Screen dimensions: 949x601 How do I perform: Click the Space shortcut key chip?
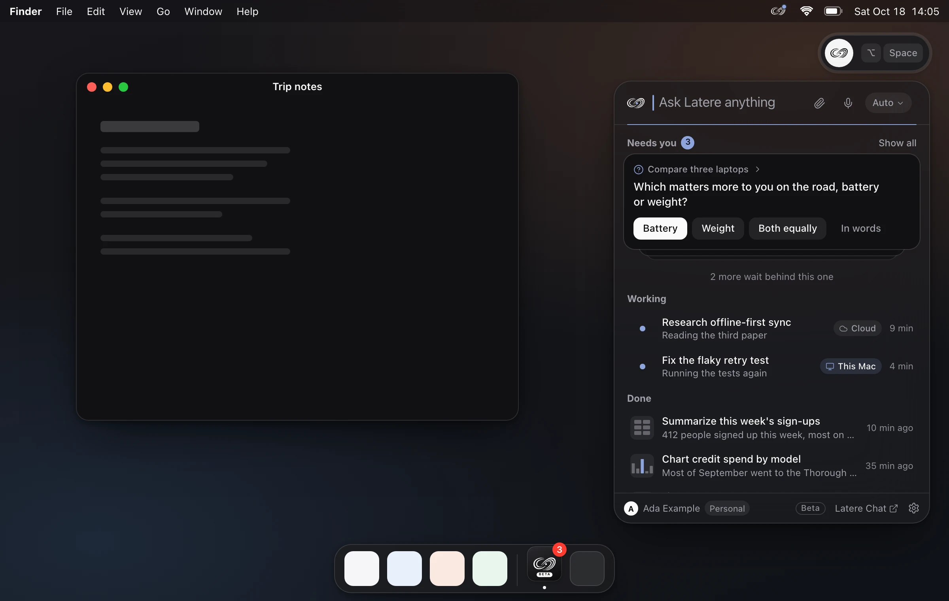pyautogui.click(x=903, y=53)
